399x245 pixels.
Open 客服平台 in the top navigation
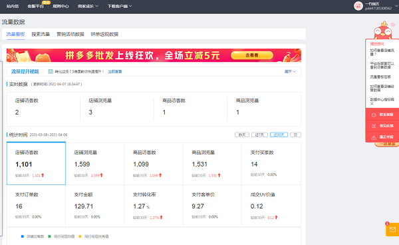[35, 6]
